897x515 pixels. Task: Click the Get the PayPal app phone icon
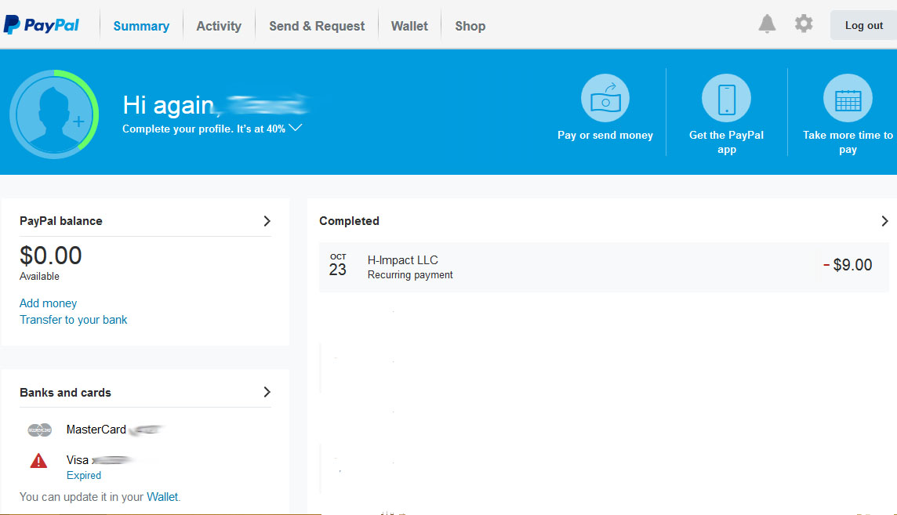coord(727,98)
